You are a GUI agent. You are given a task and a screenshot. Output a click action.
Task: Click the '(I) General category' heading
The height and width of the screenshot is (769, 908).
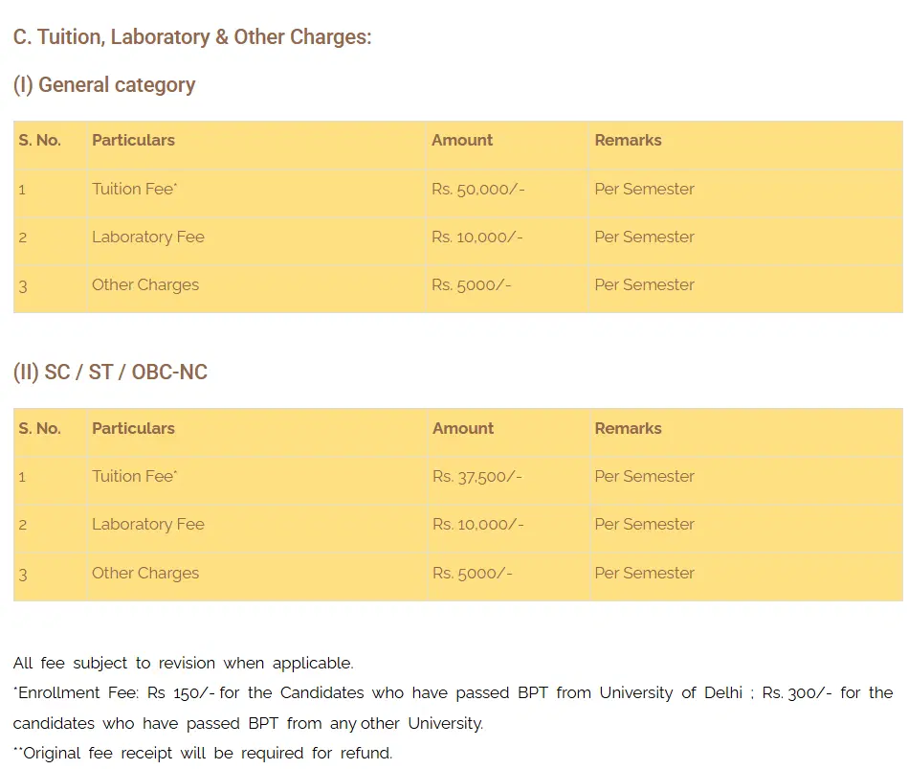point(104,85)
